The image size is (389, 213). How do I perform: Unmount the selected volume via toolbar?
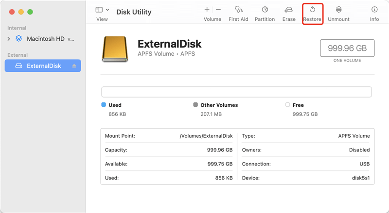coord(338,10)
